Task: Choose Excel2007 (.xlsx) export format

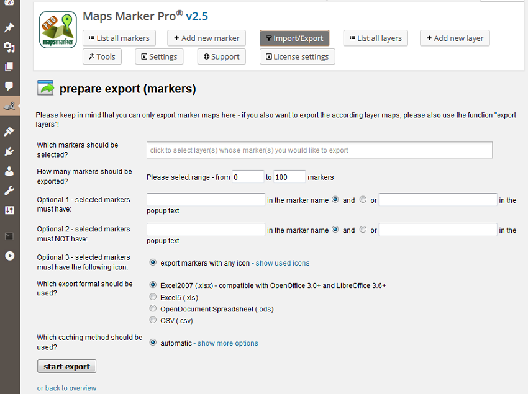Action: [153, 285]
